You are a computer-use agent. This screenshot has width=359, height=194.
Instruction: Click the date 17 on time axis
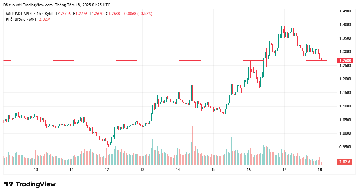(284, 170)
